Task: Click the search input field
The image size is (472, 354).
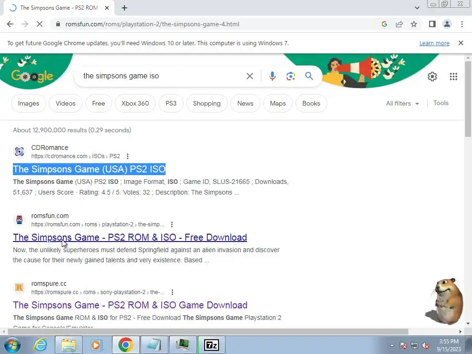Action: pyautogui.click(x=163, y=76)
